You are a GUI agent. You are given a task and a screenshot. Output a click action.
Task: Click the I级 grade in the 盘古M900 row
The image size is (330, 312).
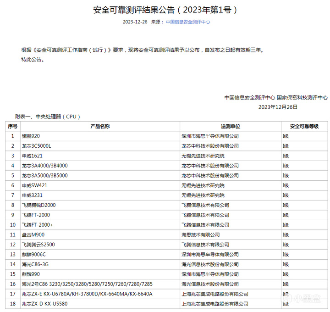coord(286,235)
